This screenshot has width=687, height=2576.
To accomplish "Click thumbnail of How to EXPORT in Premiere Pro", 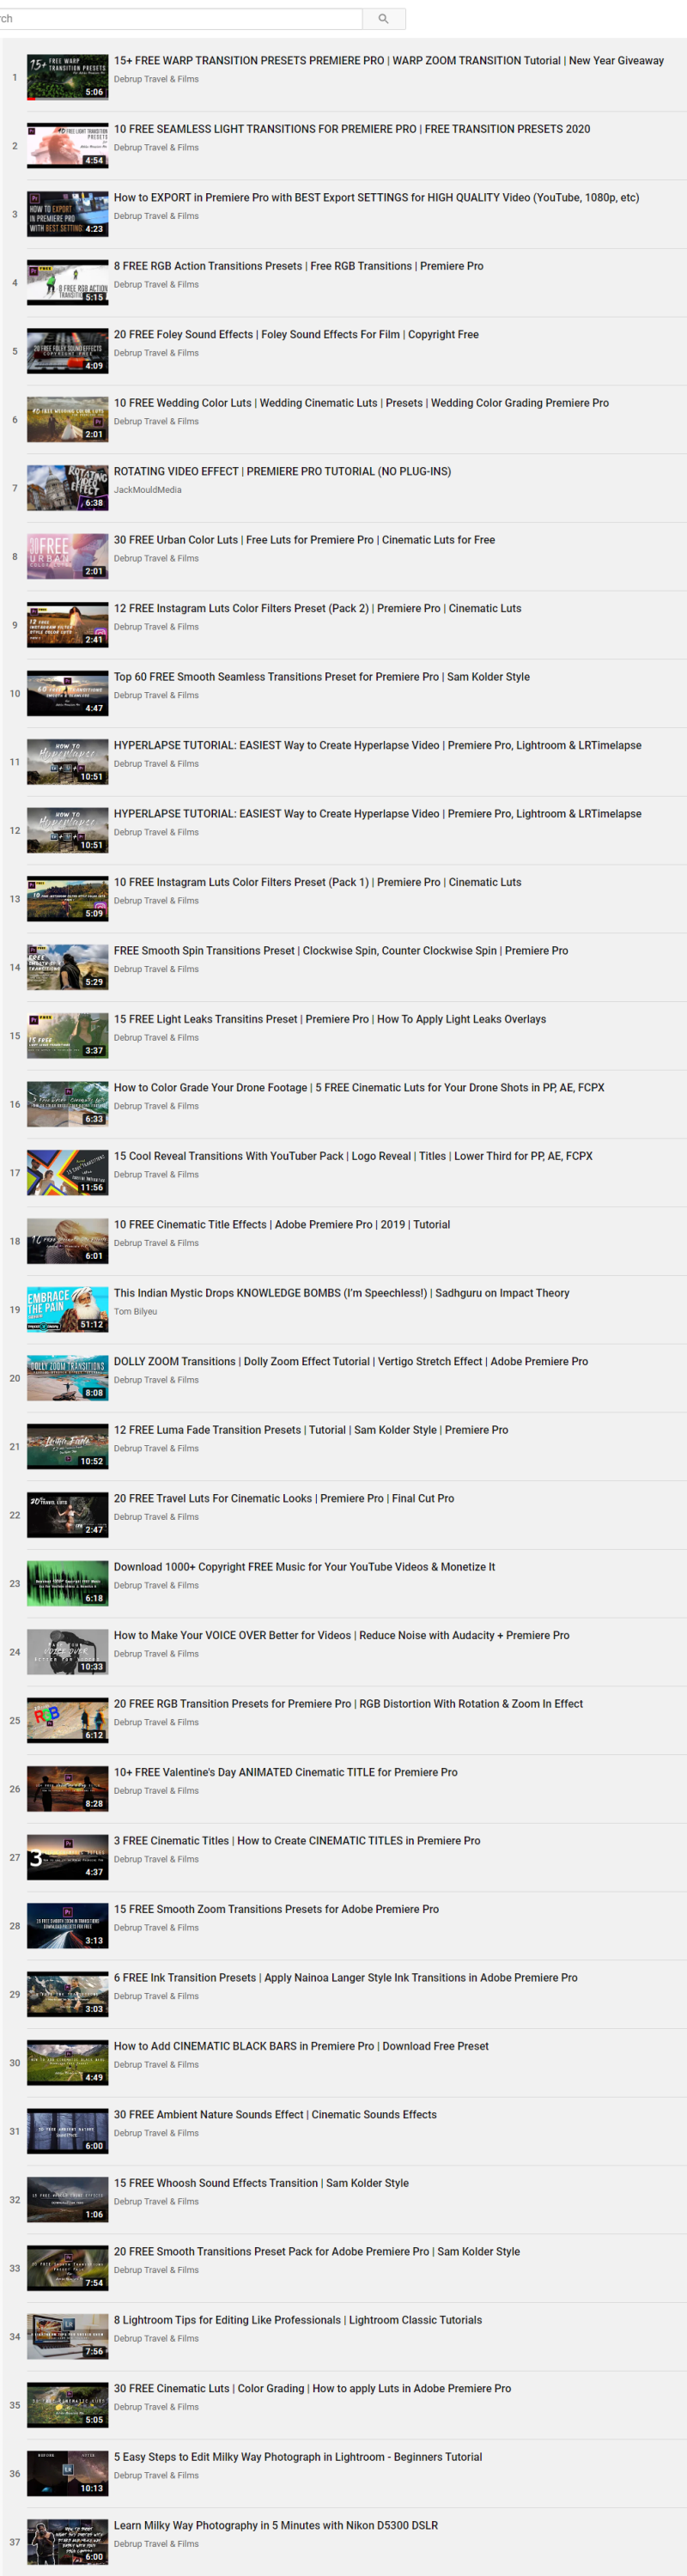I will click(67, 214).
